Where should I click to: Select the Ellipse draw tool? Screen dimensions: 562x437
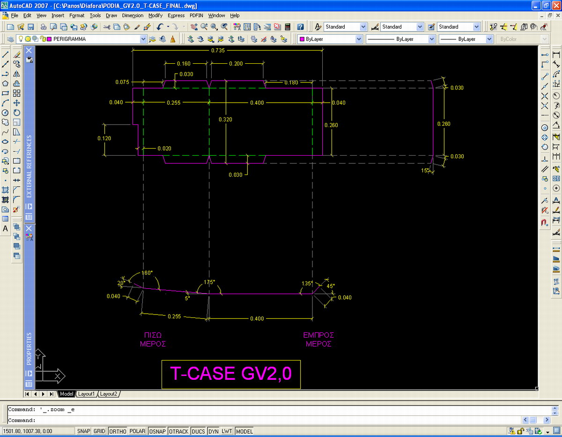[x=6, y=142]
